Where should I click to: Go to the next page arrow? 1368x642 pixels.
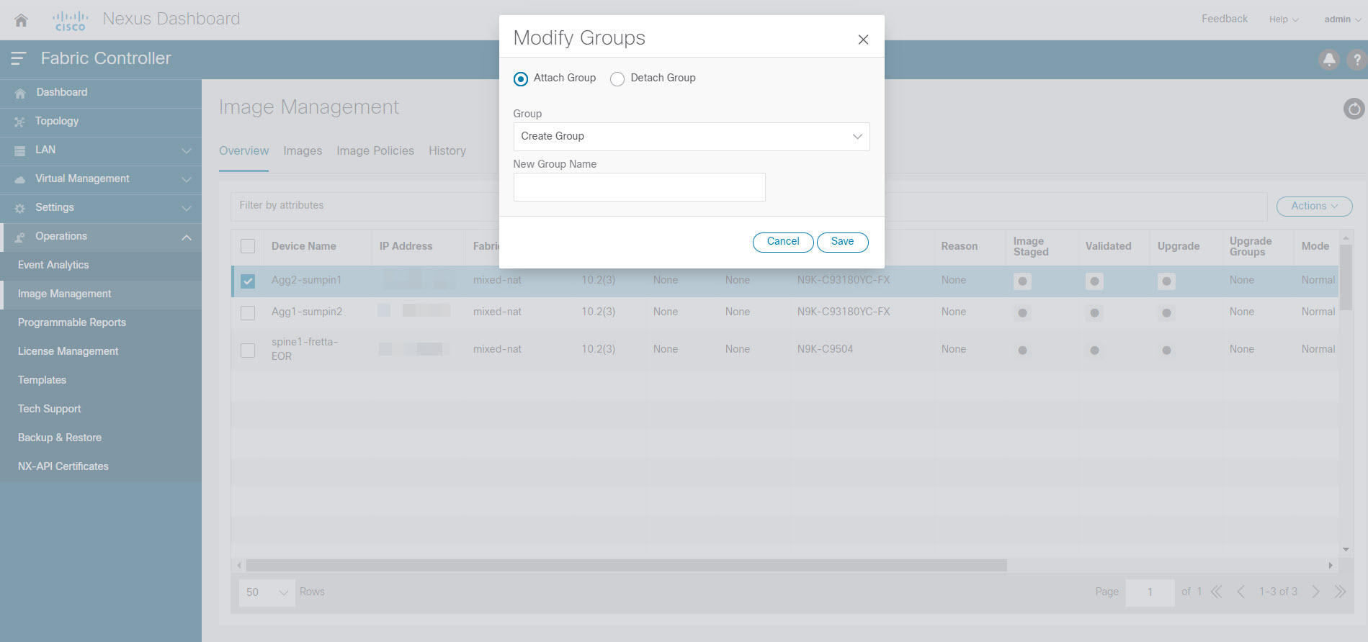(x=1316, y=592)
